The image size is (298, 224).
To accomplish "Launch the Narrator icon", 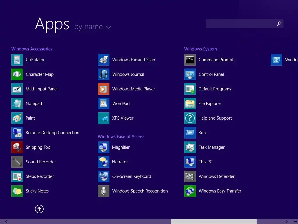I will coord(104,162).
